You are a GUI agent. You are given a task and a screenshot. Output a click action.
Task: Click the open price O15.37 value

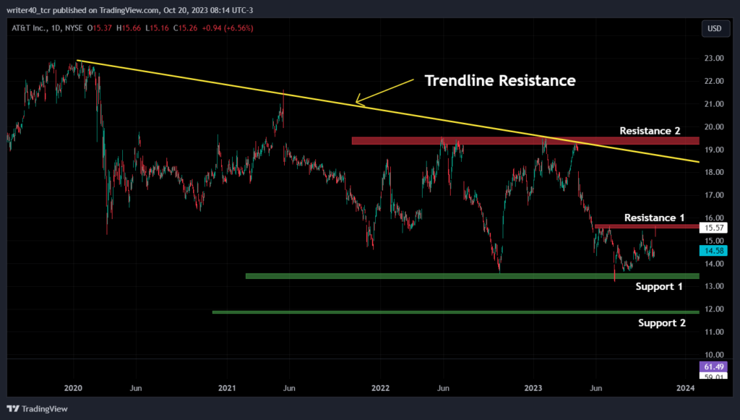click(100, 28)
